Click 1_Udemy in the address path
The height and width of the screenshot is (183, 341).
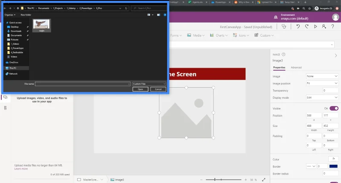[71, 8]
